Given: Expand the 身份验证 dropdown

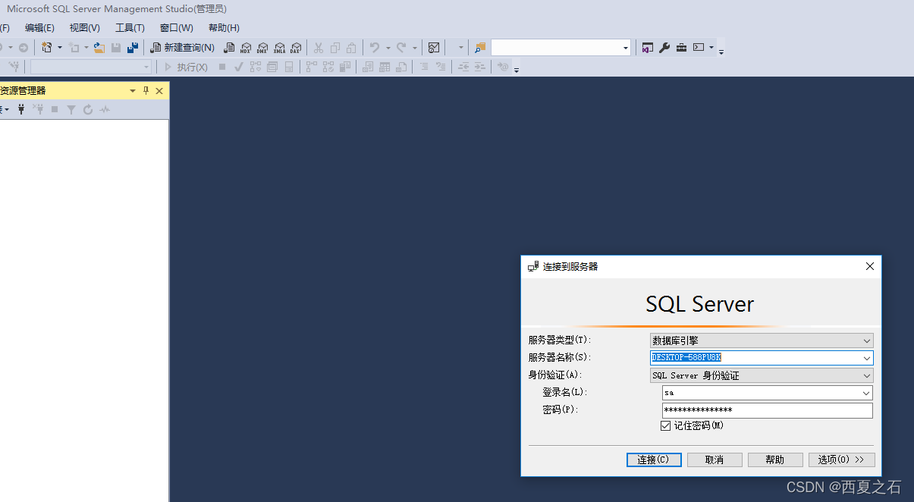Looking at the screenshot, I should (x=867, y=375).
